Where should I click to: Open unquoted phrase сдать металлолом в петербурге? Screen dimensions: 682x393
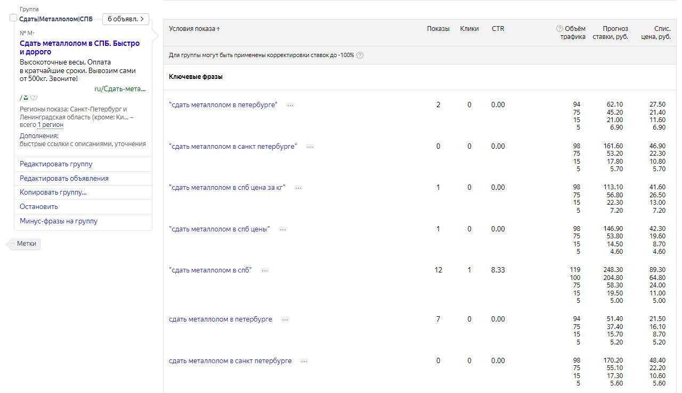(221, 319)
